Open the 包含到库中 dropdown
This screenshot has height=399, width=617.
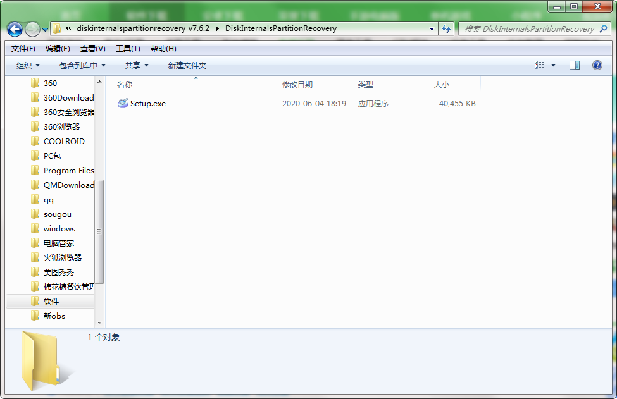click(83, 66)
